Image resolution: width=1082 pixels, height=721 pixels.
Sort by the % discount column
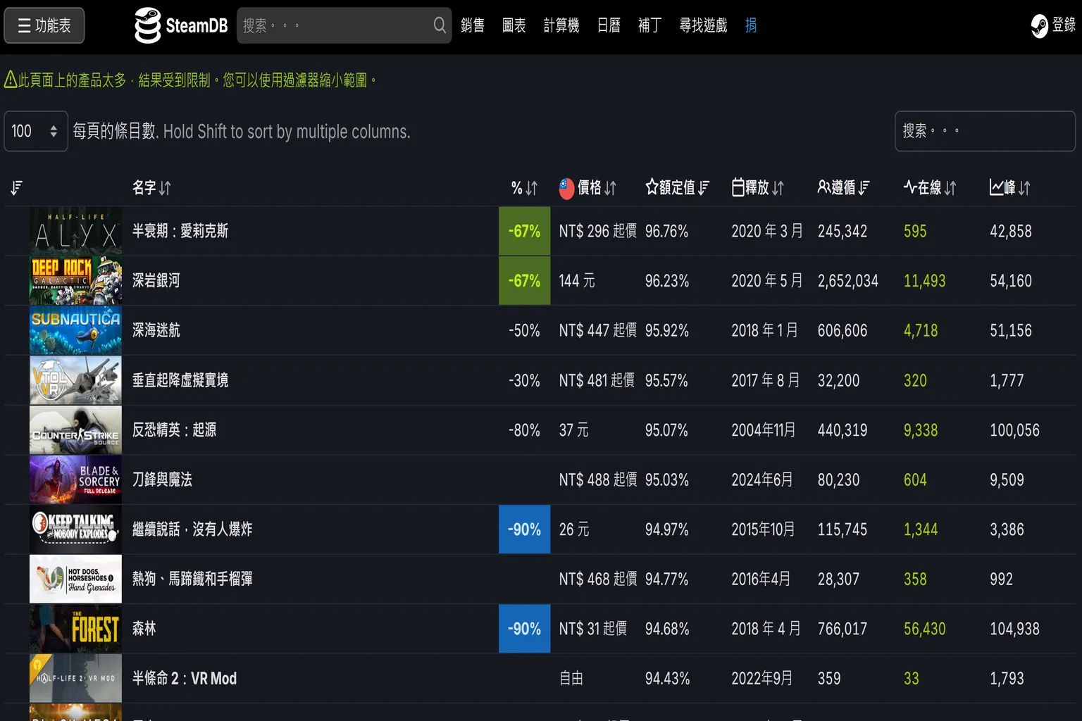tap(524, 188)
